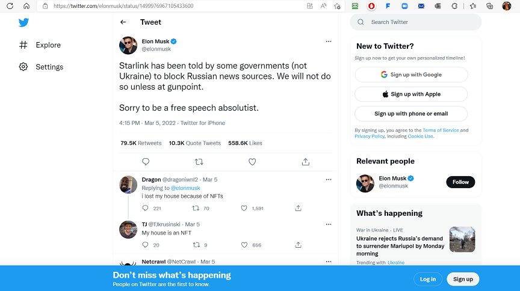Sign up with Google
520x291 pixels.
click(411, 75)
